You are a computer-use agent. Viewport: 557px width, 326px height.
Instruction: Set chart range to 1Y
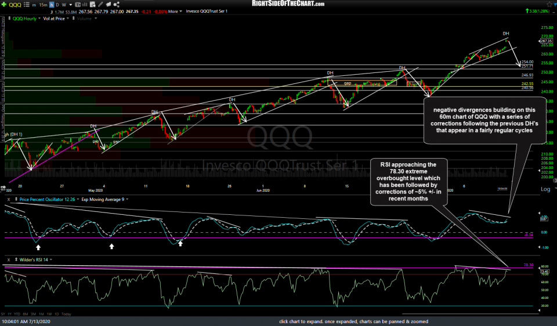(x=10, y=314)
